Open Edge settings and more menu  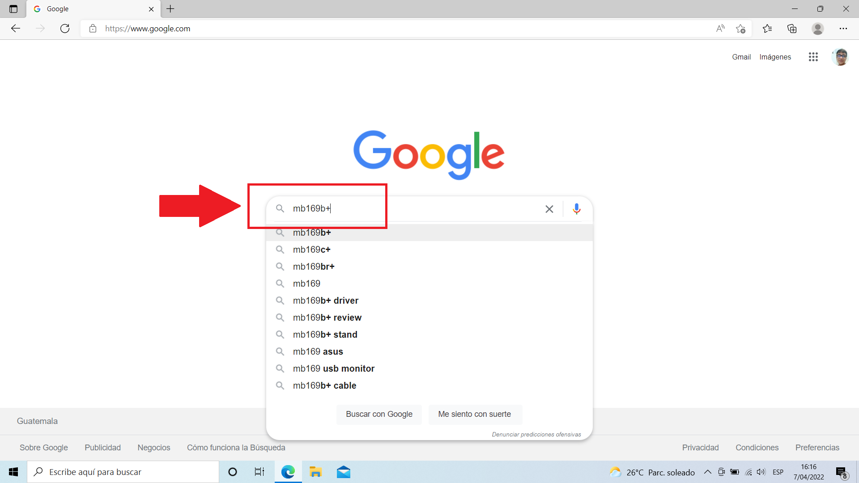pyautogui.click(x=843, y=29)
